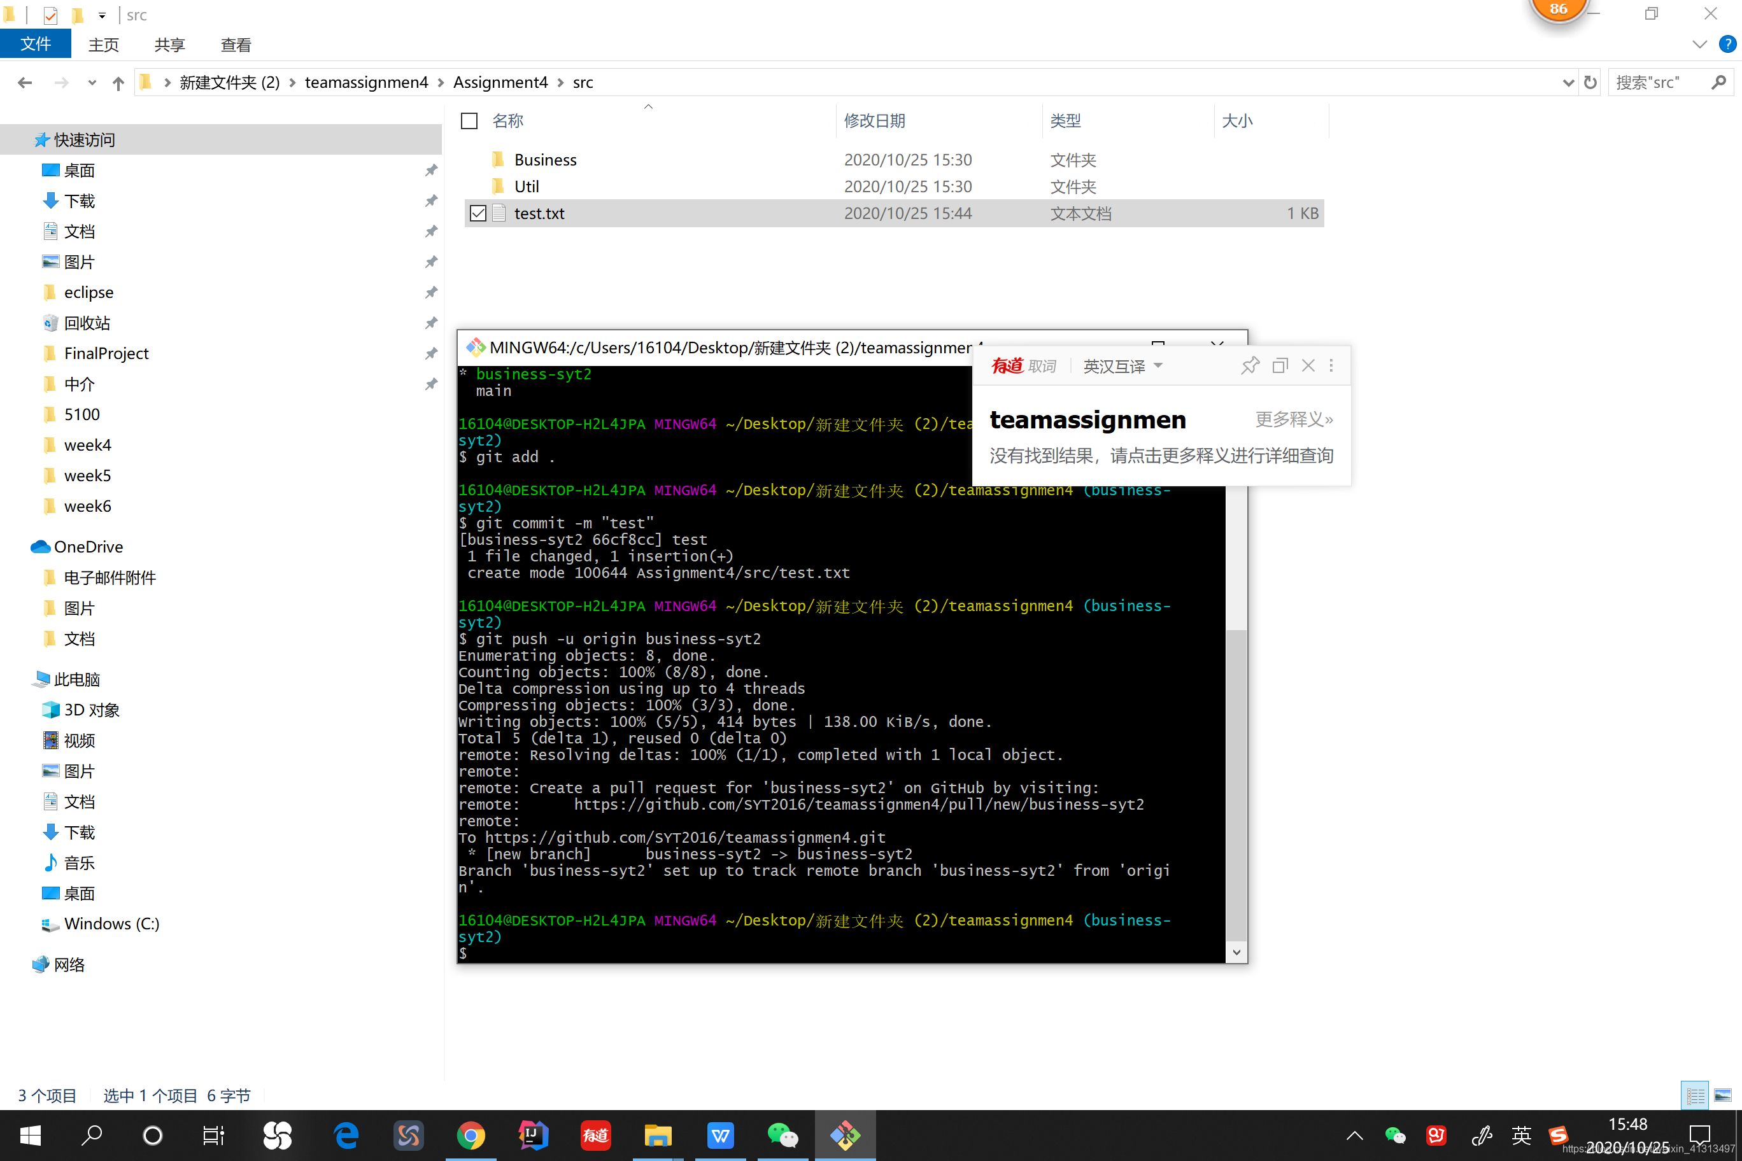Open the notification center icon
The width and height of the screenshot is (1742, 1161).
pyautogui.click(x=1699, y=1134)
